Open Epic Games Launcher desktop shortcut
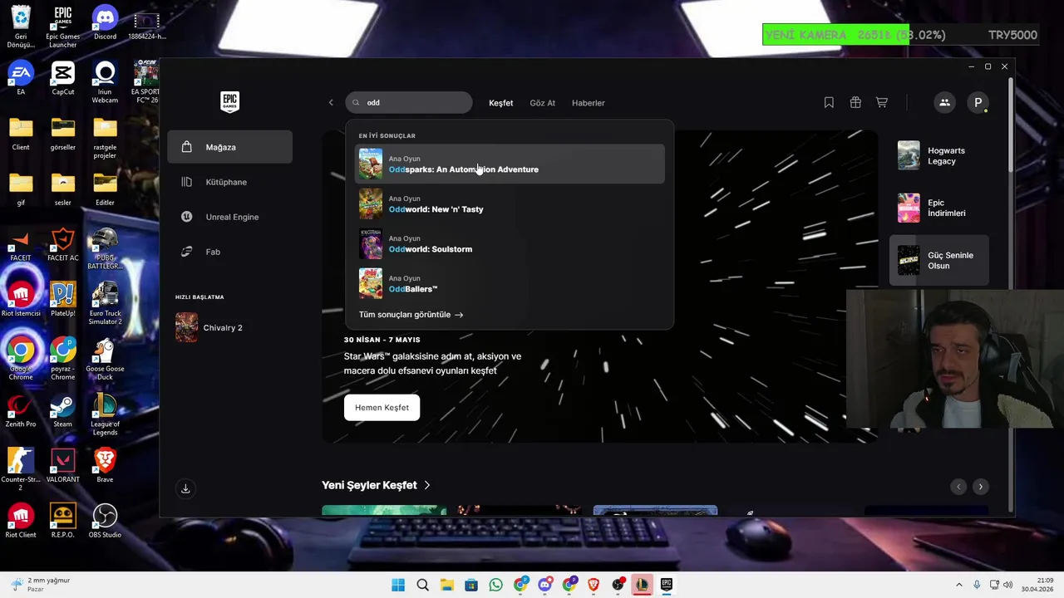This screenshot has width=1064, height=598. click(x=62, y=27)
